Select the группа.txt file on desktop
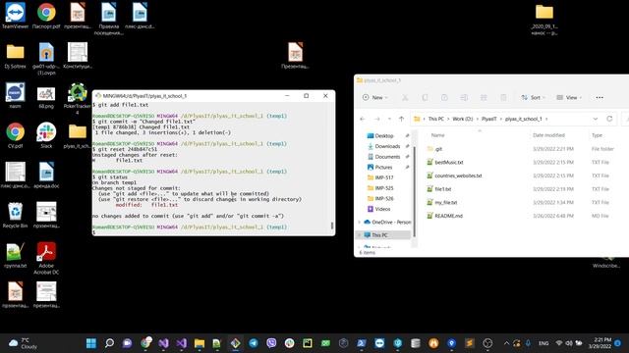The image size is (629, 353). tap(15, 255)
